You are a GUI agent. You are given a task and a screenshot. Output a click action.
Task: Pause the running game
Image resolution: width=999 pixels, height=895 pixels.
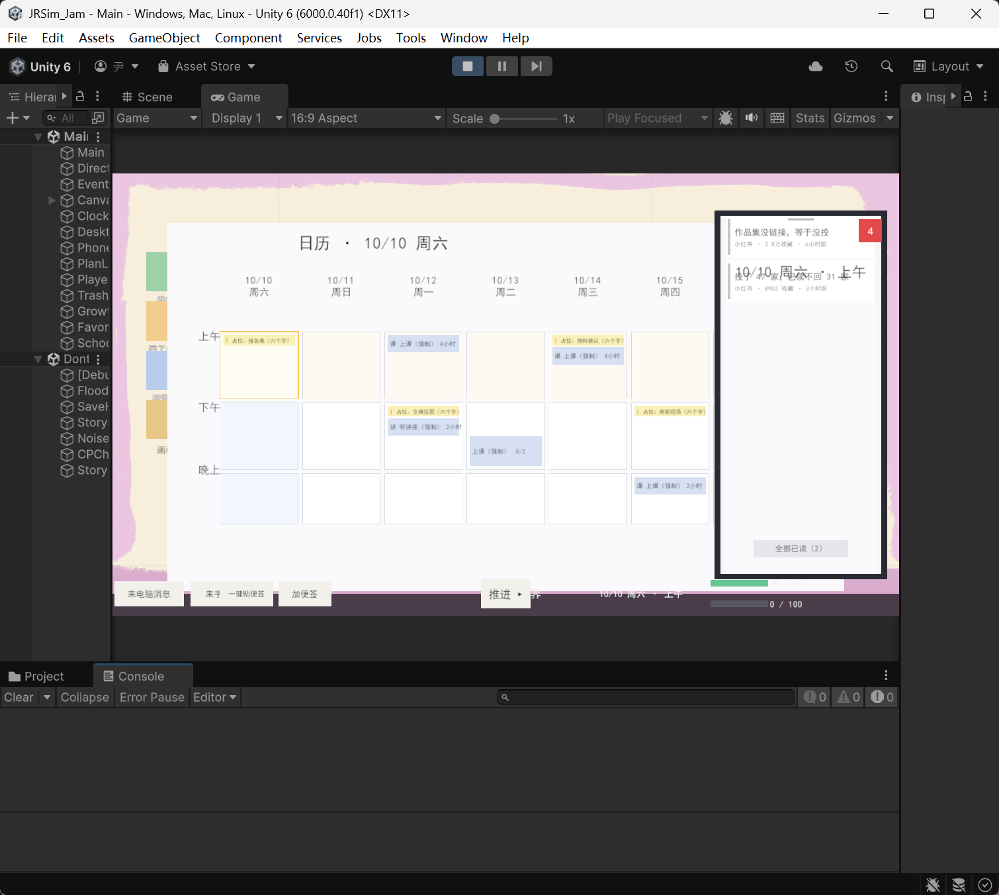point(502,66)
